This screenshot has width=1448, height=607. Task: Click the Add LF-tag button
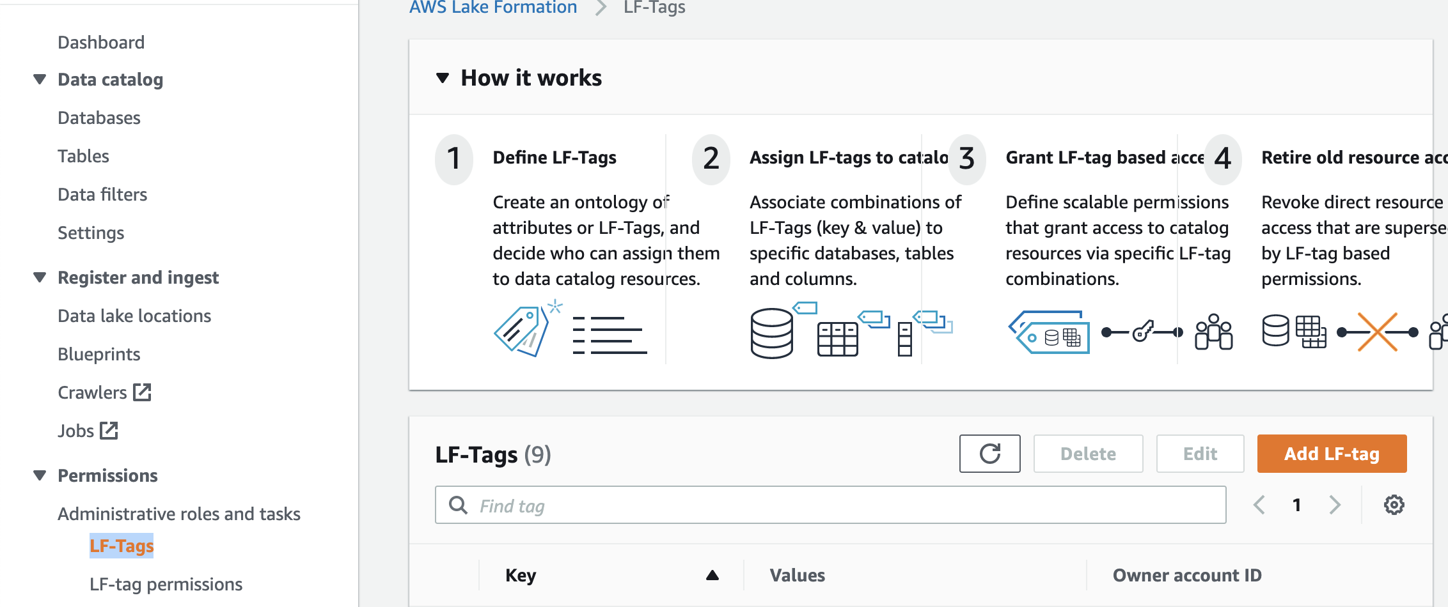[1332, 454]
